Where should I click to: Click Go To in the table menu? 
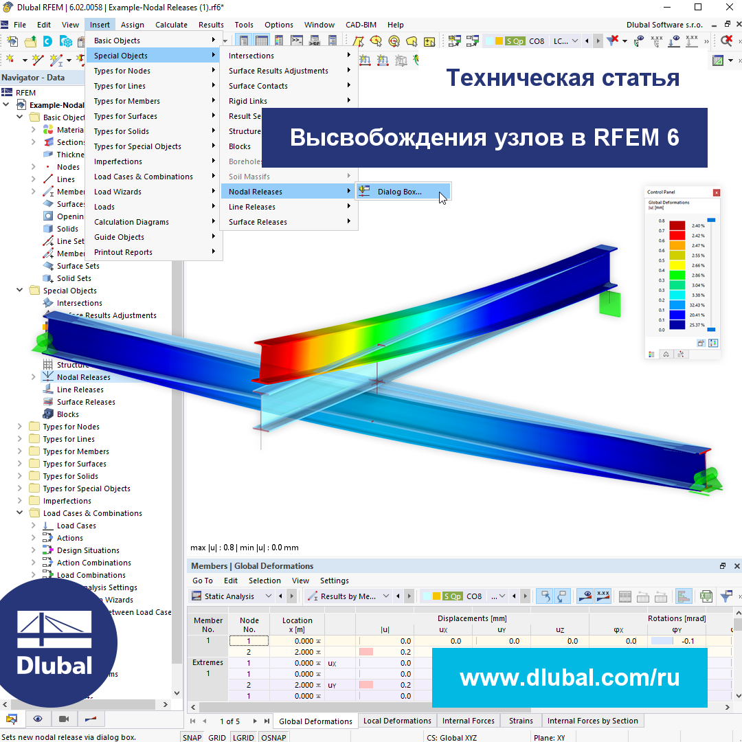[203, 581]
